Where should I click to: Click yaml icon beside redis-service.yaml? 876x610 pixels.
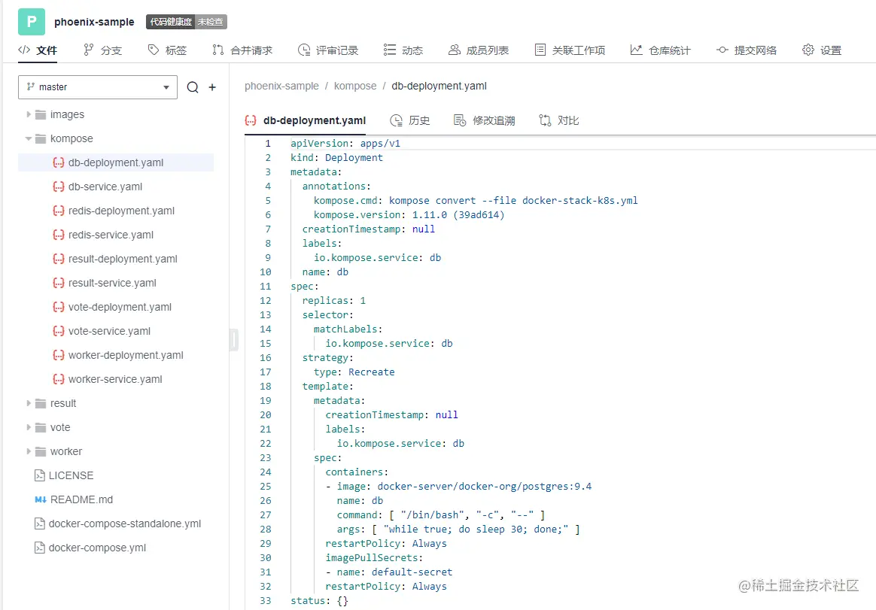click(x=58, y=235)
